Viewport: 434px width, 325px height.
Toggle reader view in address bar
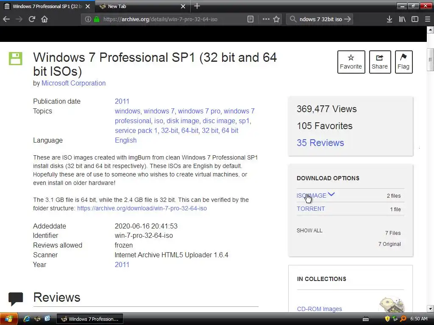250,19
